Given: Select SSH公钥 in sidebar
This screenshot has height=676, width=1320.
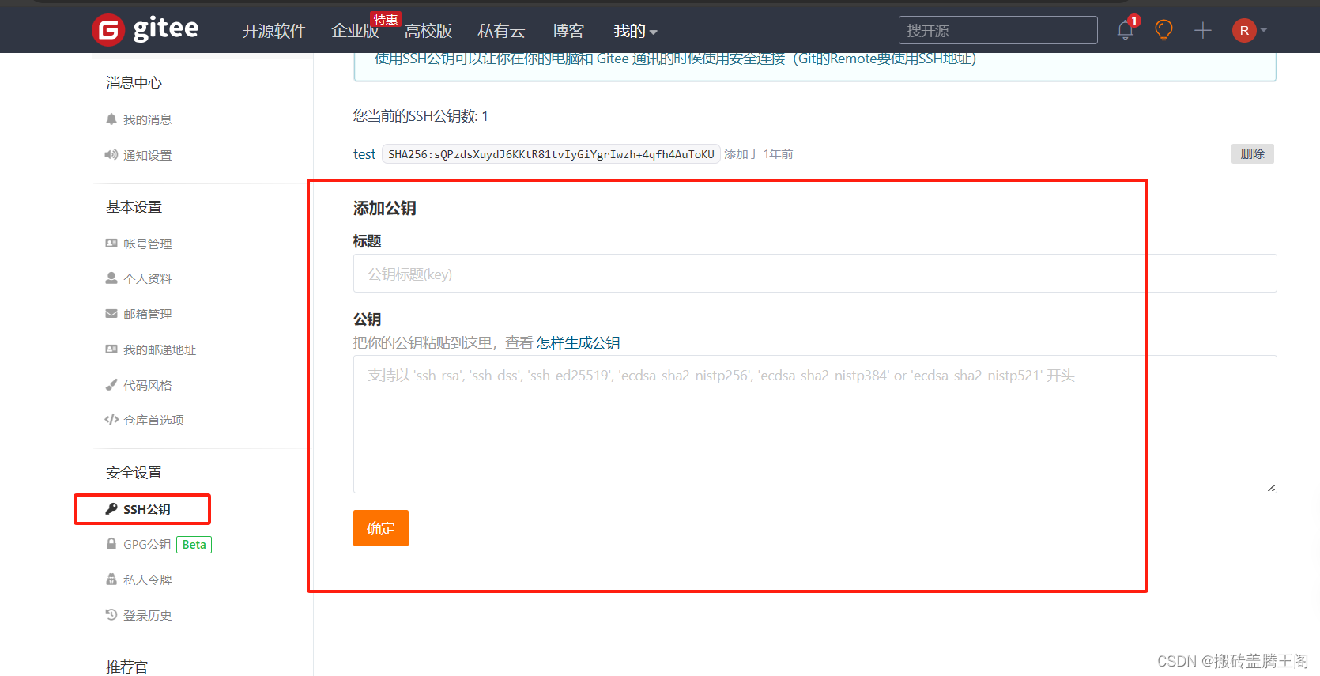Looking at the screenshot, I should (x=147, y=509).
